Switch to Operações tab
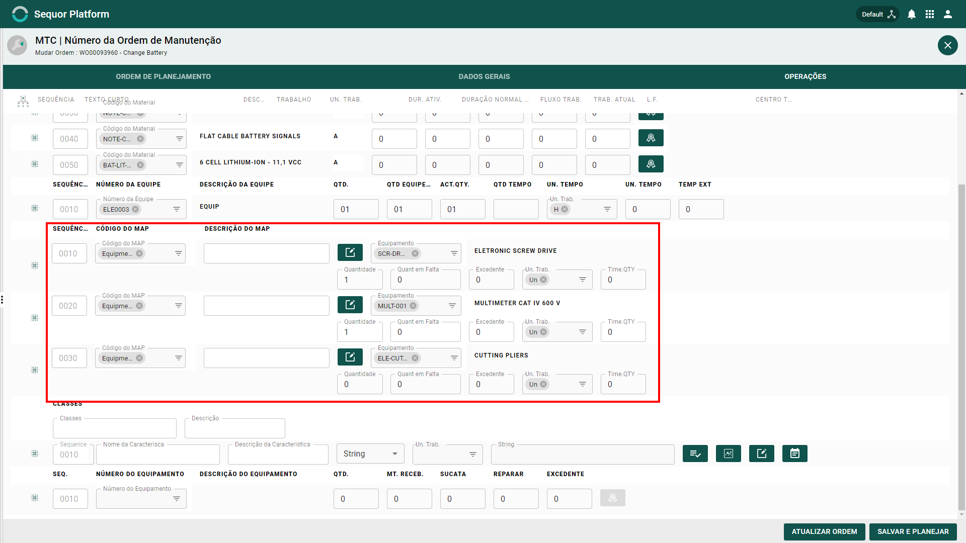The image size is (966, 543). pyautogui.click(x=805, y=76)
